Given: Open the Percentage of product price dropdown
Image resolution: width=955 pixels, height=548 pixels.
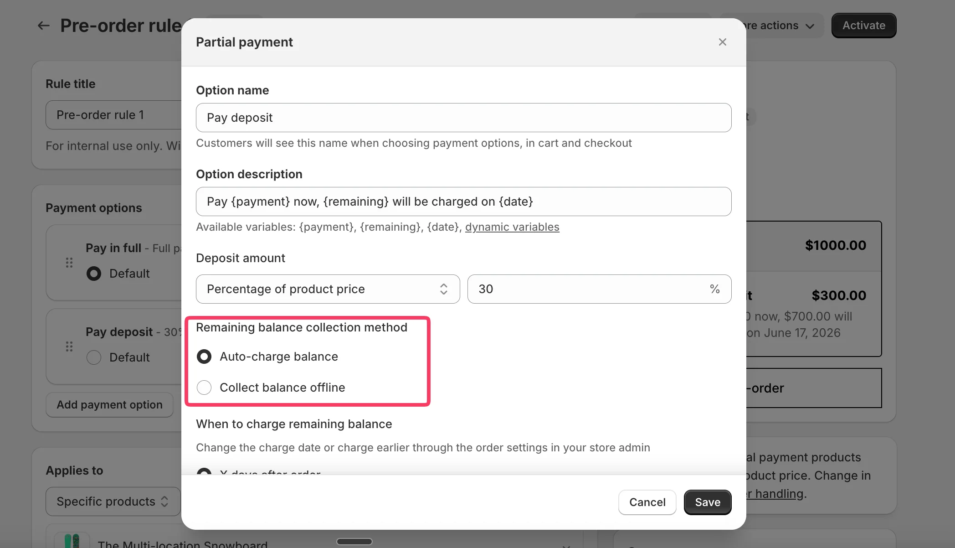Looking at the screenshot, I should click(328, 289).
